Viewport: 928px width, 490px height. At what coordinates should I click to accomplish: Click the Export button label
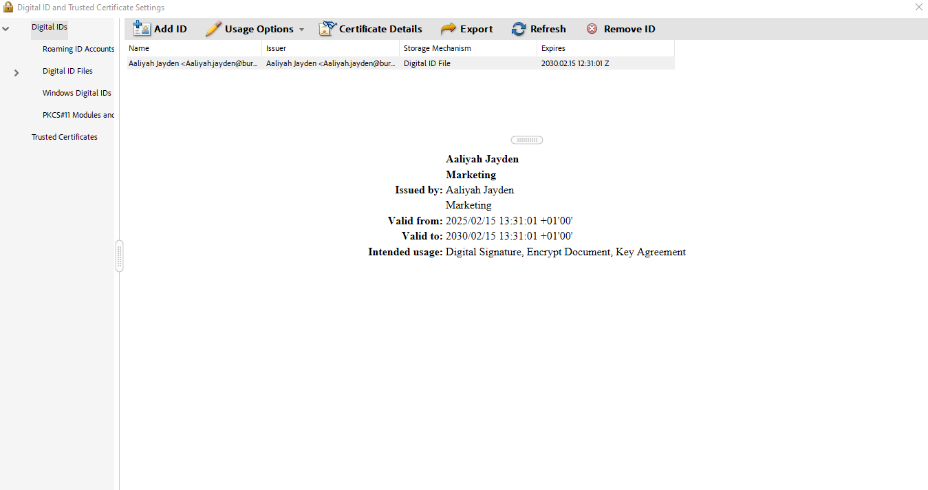(477, 29)
